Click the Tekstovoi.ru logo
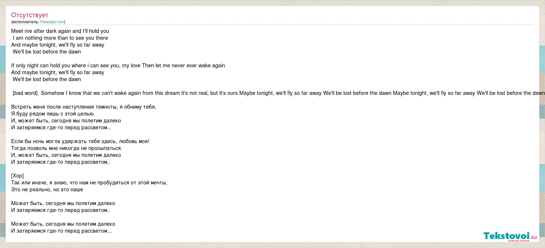The width and height of the screenshot is (545, 248). pos(510,236)
